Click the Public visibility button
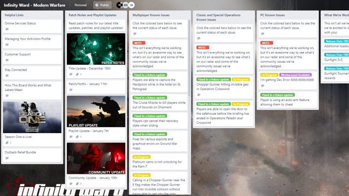349x196 pixels. click(x=102, y=5)
